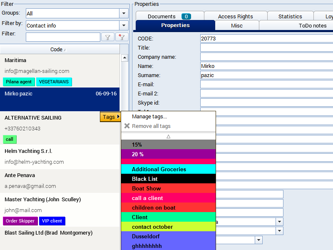Image resolution: width=333 pixels, height=250 pixels.
Task: Click the VIP client tag label
Action: [52, 221]
